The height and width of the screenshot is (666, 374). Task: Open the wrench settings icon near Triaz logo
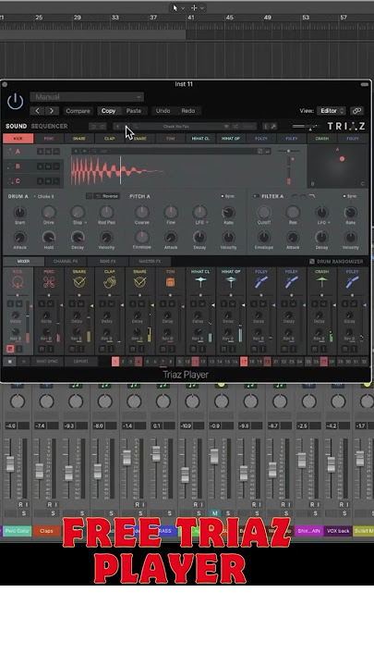[x=273, y=126]
